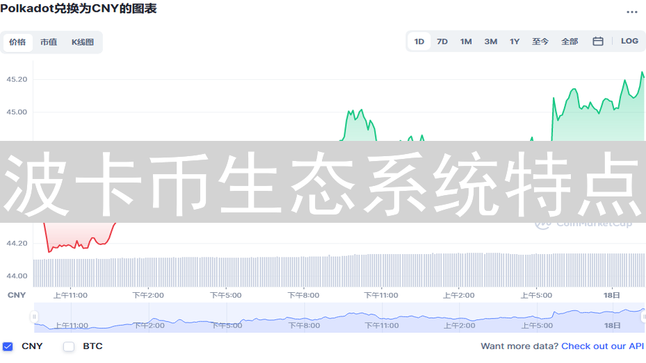The width and height of the screenshot is (646, 363).
Task: Click the 上午11:00 x-axis label
Action: [70, 295]
